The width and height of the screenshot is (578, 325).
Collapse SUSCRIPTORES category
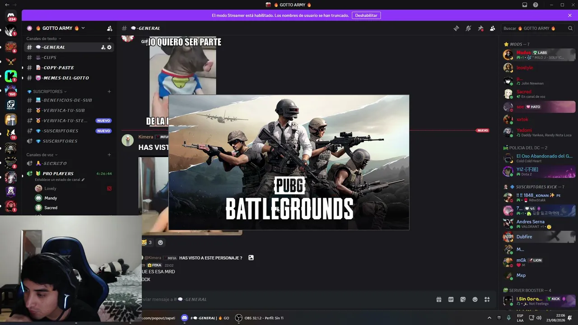(47, 92)
